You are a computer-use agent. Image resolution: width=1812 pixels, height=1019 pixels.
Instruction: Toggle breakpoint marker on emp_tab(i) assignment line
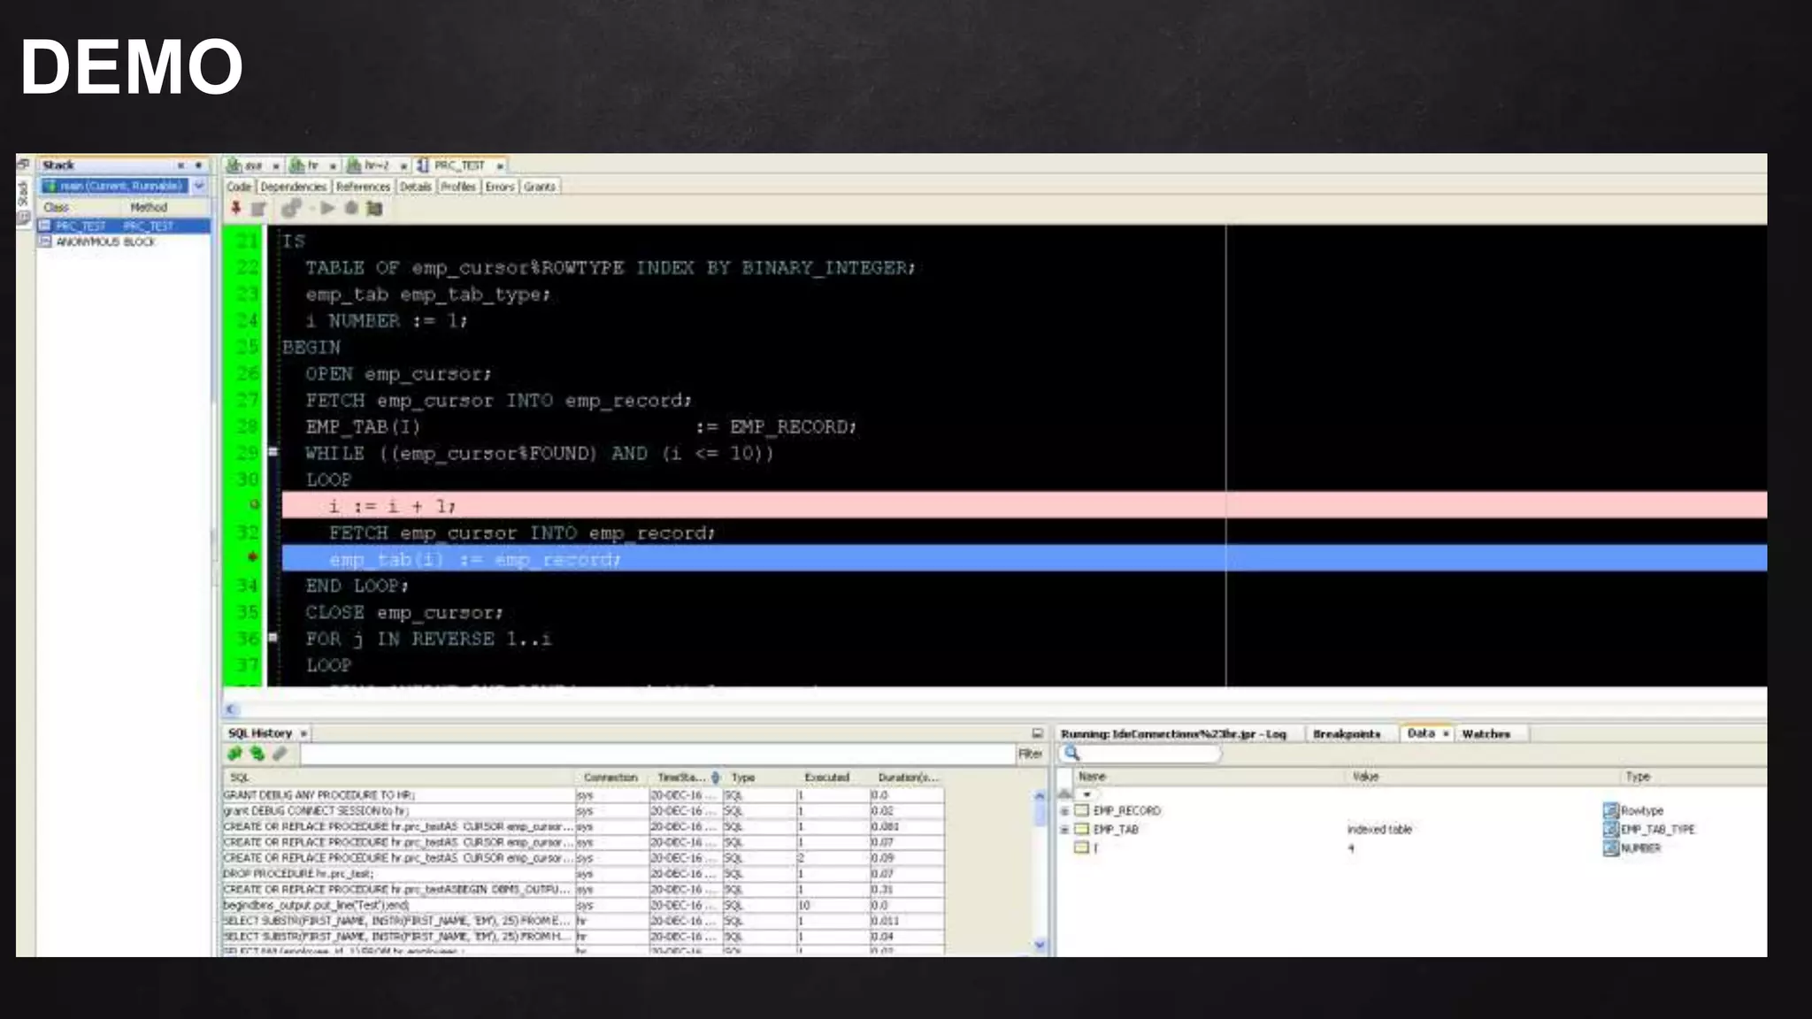[x=253, y=557]
